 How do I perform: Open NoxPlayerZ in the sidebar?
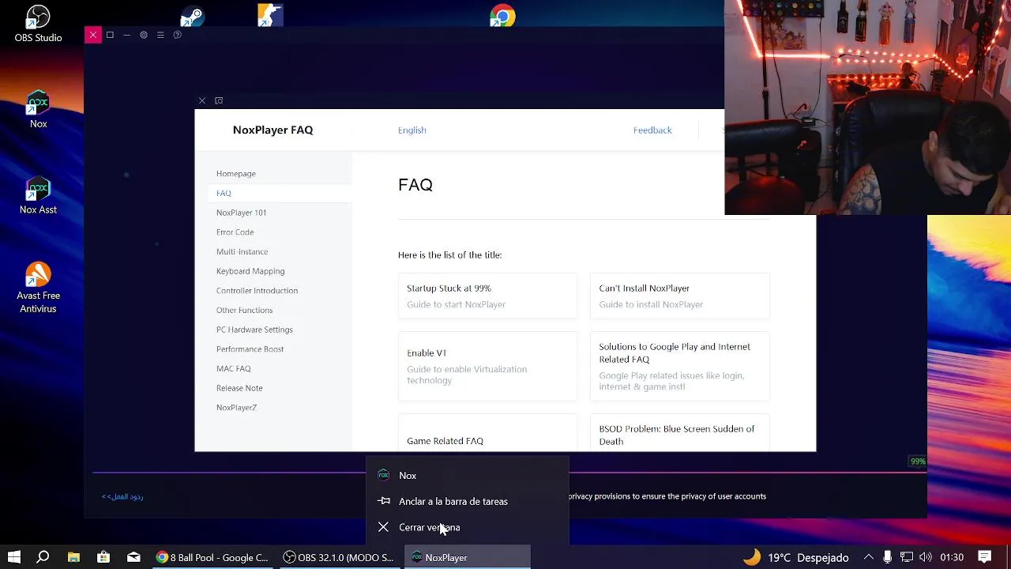coord(237,408)
